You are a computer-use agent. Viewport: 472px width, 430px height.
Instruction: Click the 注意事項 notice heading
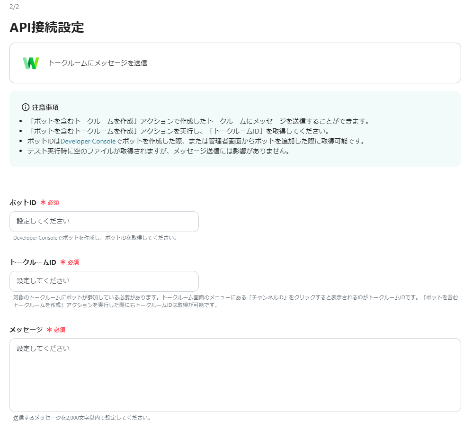(x=45, y=107)
